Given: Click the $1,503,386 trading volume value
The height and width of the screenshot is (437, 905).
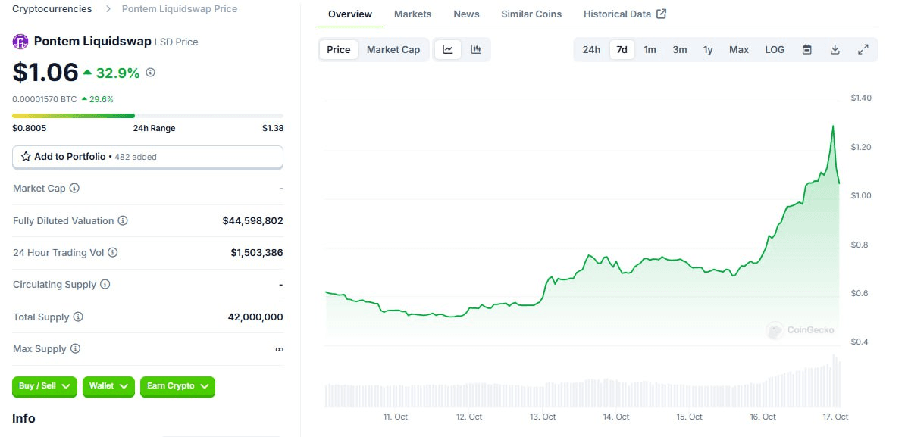Looking at the screenshot, I should [257, 252].
